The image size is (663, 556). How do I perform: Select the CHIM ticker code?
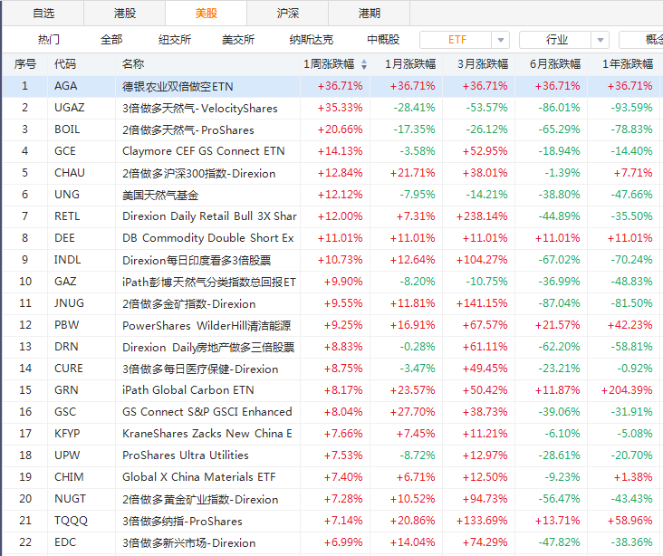pos(69,476)
